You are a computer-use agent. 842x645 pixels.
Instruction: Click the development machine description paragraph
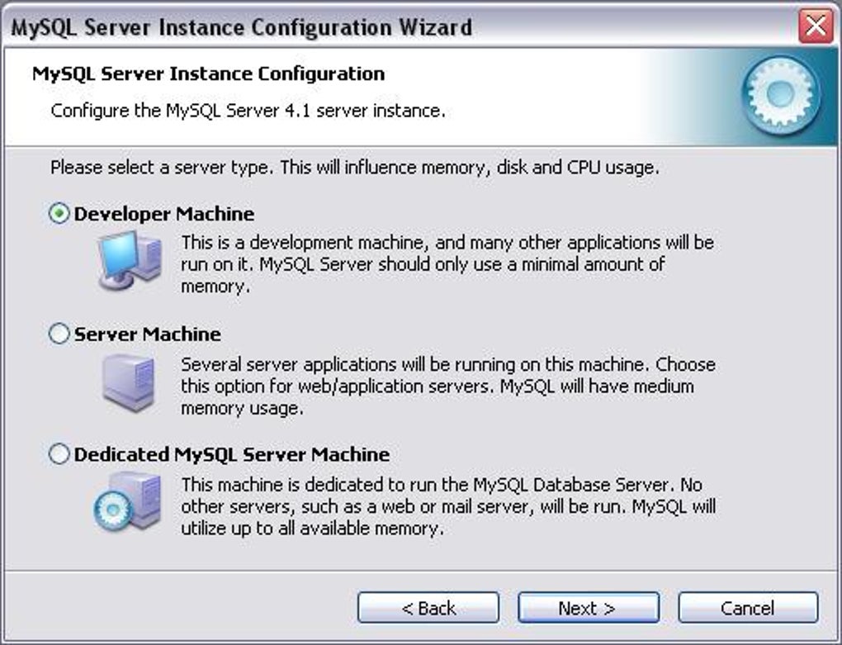[x=447, y=264]
